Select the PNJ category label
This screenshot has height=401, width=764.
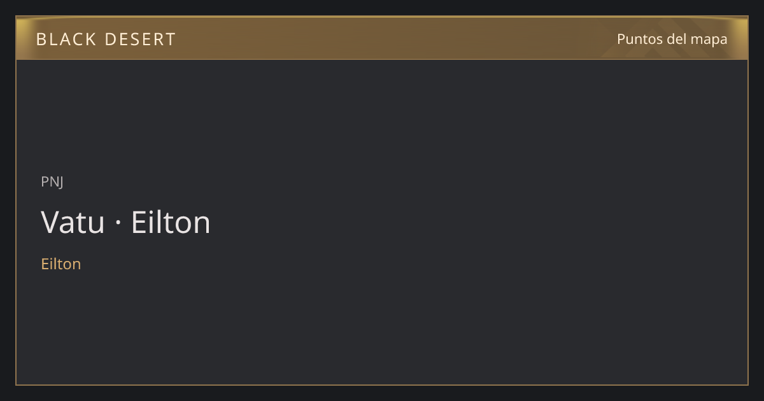coord(52,181)
